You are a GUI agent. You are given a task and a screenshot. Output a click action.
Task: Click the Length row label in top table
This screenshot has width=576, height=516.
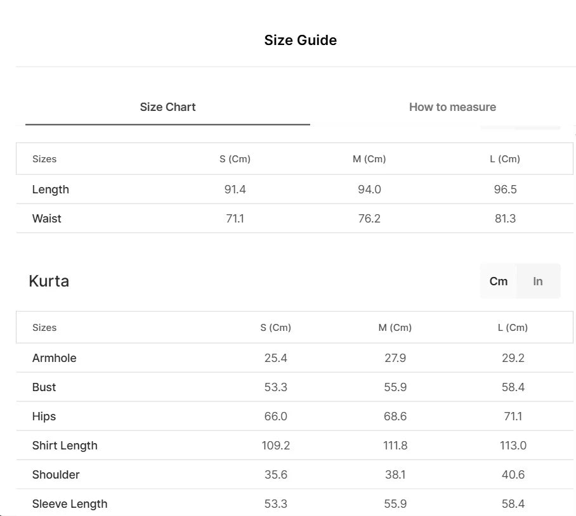[x=50, y=190]
